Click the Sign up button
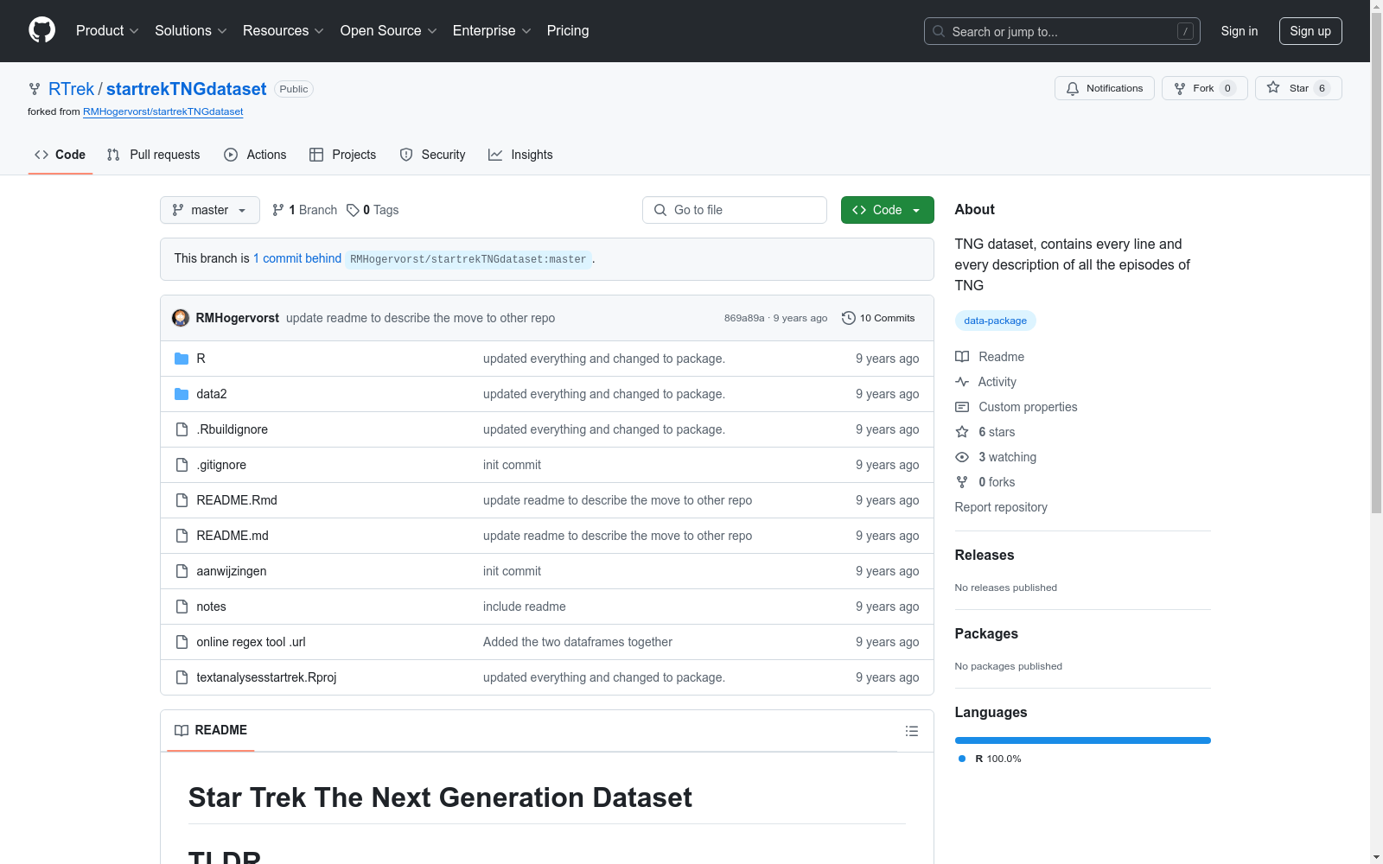This screenshot has width=1383, height=864. 1310,31
